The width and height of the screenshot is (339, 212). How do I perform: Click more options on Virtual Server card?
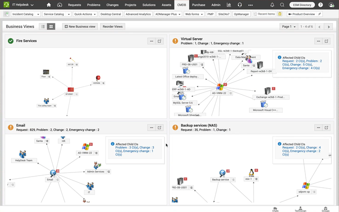(x=318, y=41)
